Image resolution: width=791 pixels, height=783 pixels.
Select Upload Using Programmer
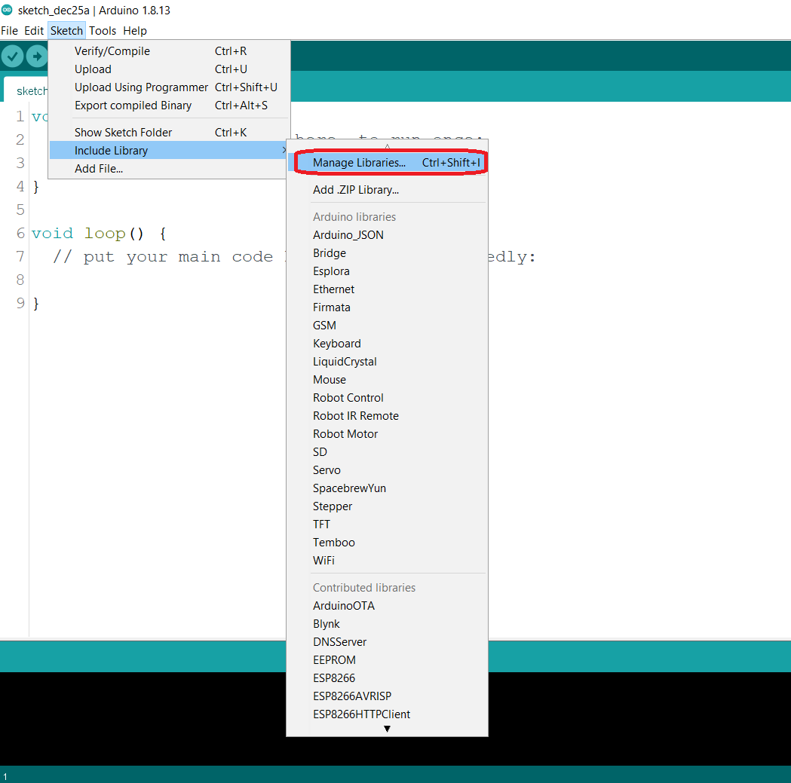(169, 87)
